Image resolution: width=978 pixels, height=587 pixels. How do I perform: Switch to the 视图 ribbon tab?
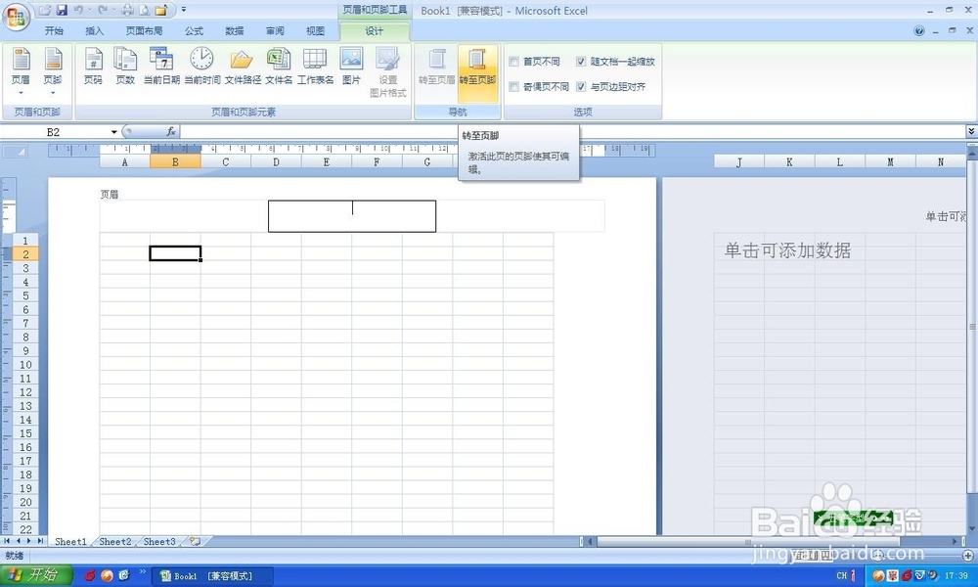(x=316, y=30)
